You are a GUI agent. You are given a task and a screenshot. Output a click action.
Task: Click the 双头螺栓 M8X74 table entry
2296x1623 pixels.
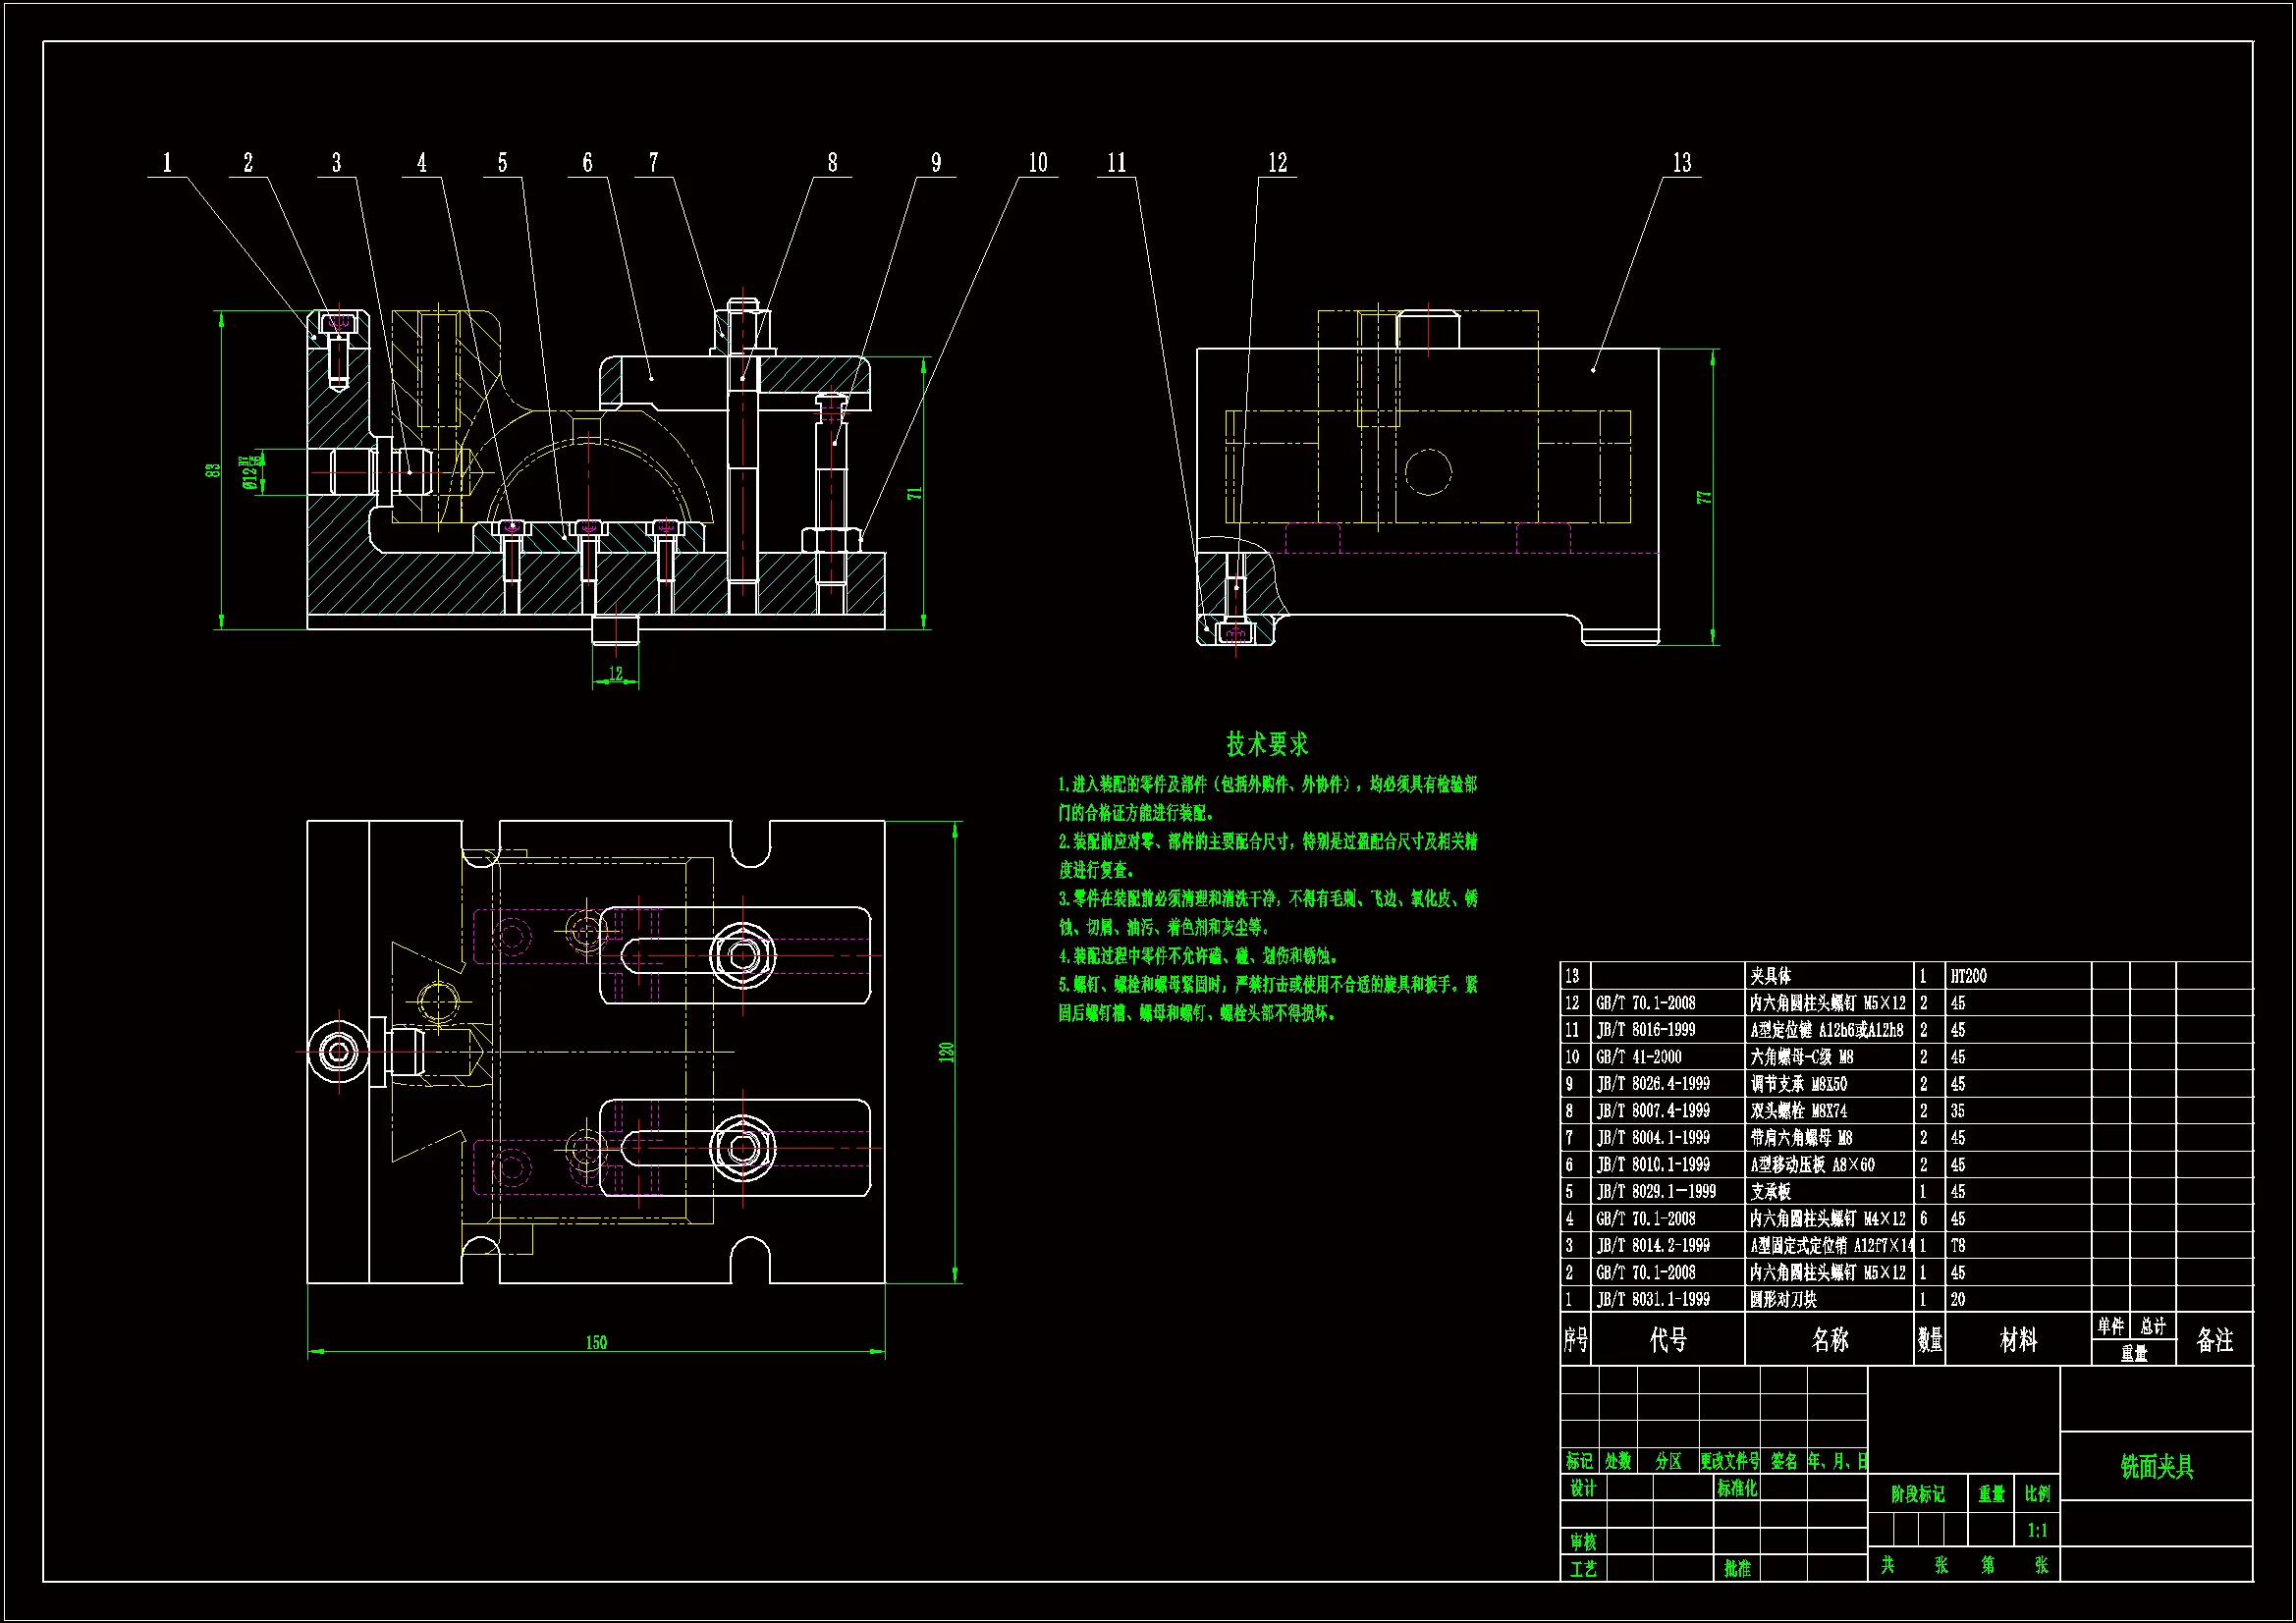(x=1798, y=1111)
